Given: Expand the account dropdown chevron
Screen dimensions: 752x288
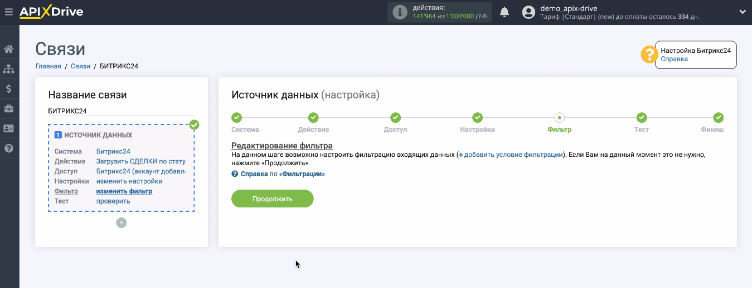Looking at the screenshot, I should [742, 12].
